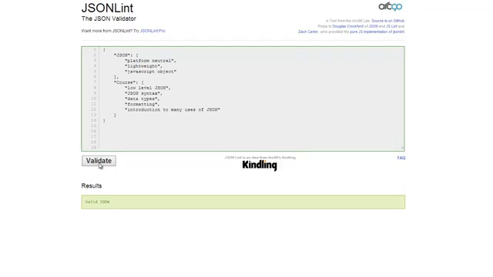
Task: Click the "low level JSON" line
Action: [x=147, y=88]
